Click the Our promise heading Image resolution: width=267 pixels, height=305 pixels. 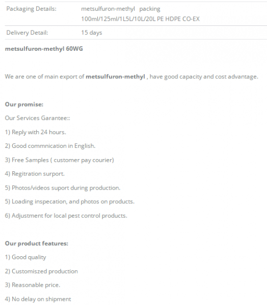point(24,104)
